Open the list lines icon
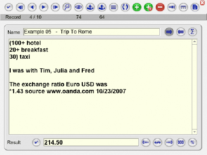 pyautogui.click(x=114, y=7)
